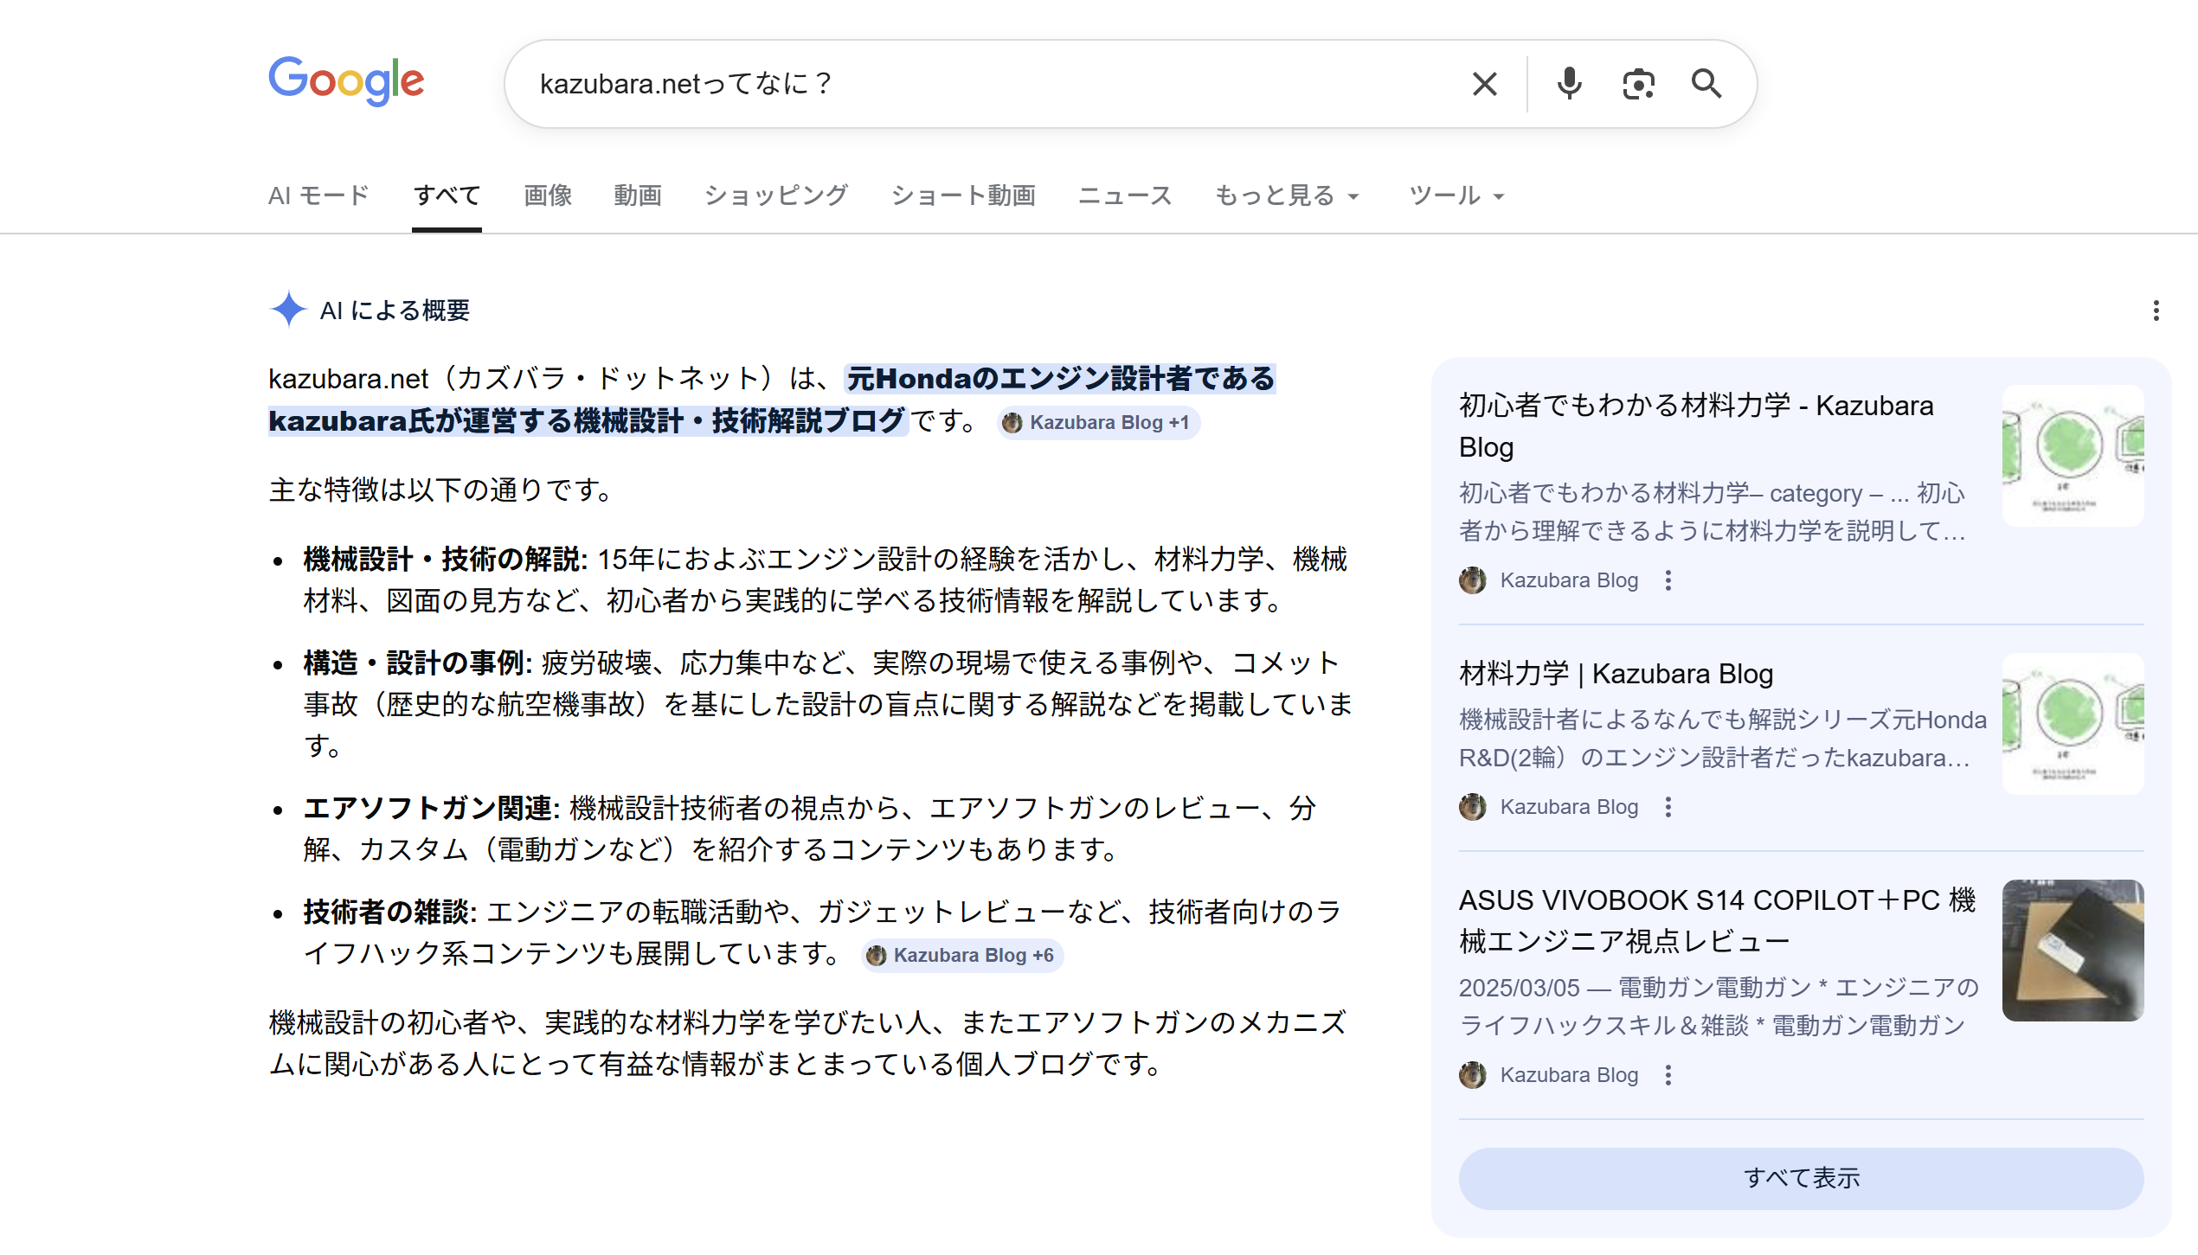Click the Kazubara Blog avatar in sidebar

click(1471, 580)
